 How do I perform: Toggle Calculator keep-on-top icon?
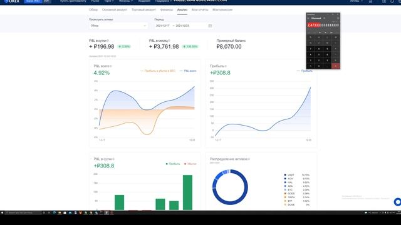pyautogui.click(x=325, y=18)
